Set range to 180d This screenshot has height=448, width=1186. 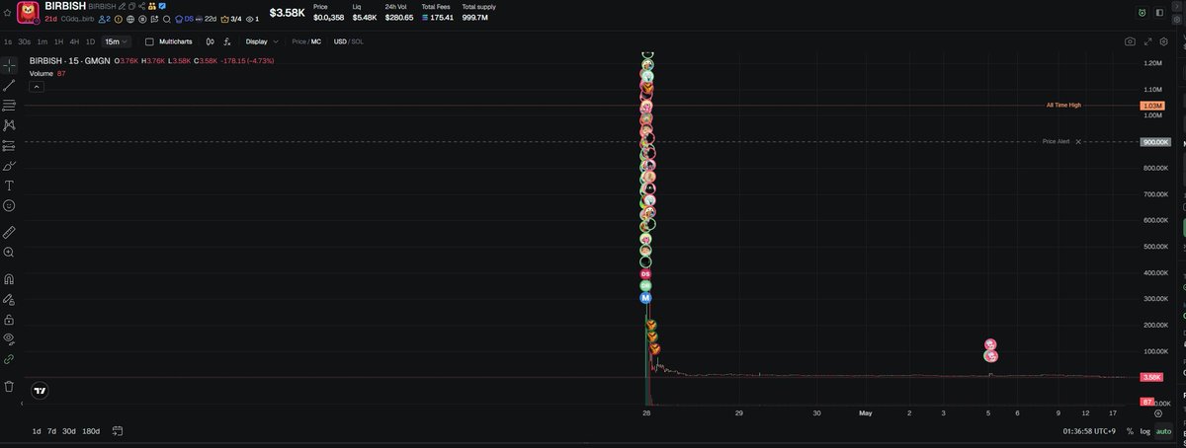[x=91, y=431]
